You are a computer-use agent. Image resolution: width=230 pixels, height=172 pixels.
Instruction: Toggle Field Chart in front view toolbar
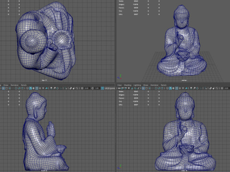156,88
